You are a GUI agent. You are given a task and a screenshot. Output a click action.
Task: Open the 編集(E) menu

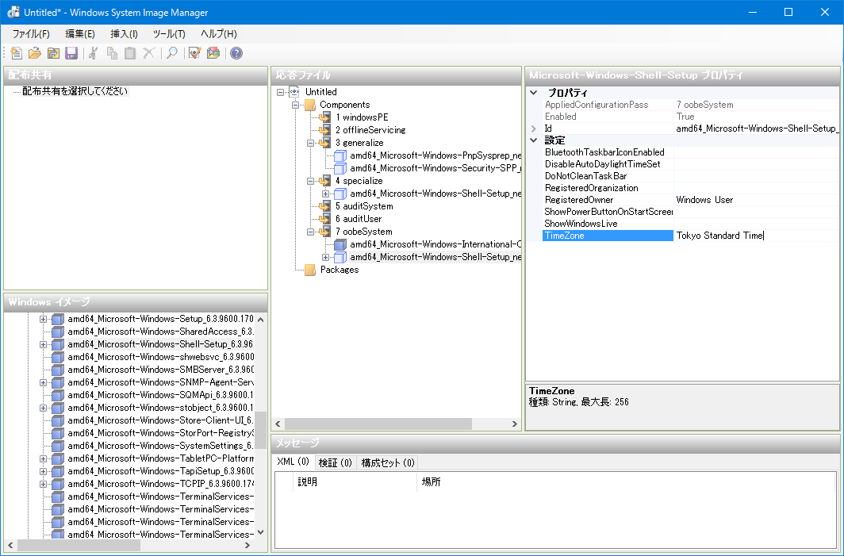80,34
